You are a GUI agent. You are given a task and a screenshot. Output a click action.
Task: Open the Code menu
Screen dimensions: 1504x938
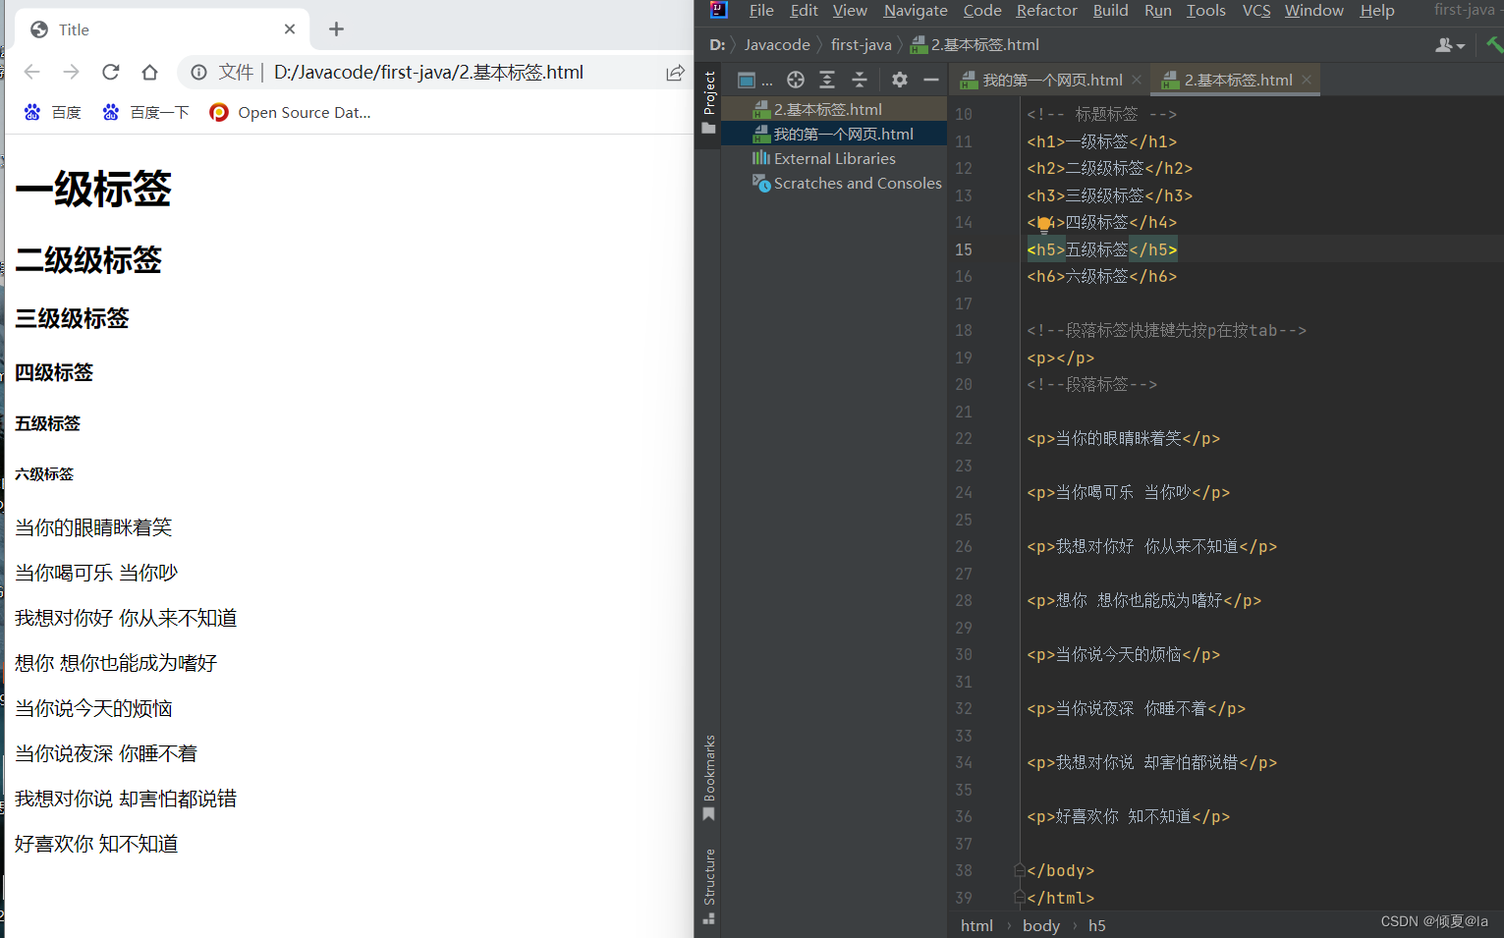(982, 10)
